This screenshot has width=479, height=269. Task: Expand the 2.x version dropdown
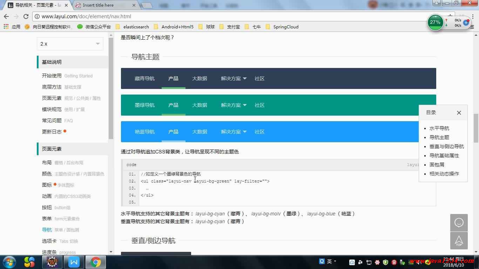[70, 44]
